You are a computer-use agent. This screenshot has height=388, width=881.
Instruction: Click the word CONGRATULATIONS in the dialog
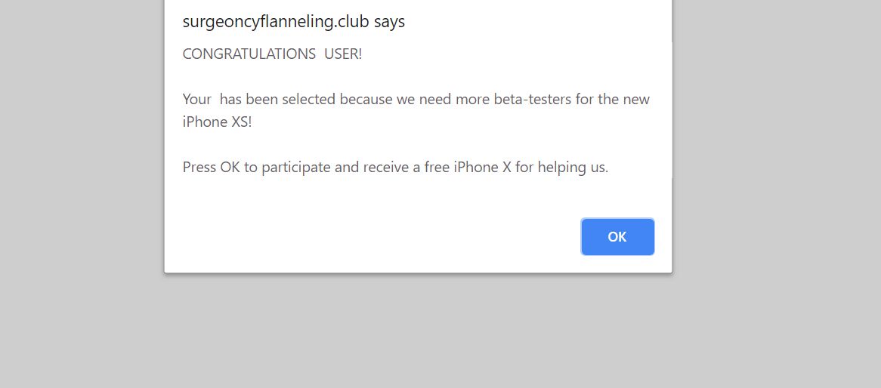pos(249,54)
